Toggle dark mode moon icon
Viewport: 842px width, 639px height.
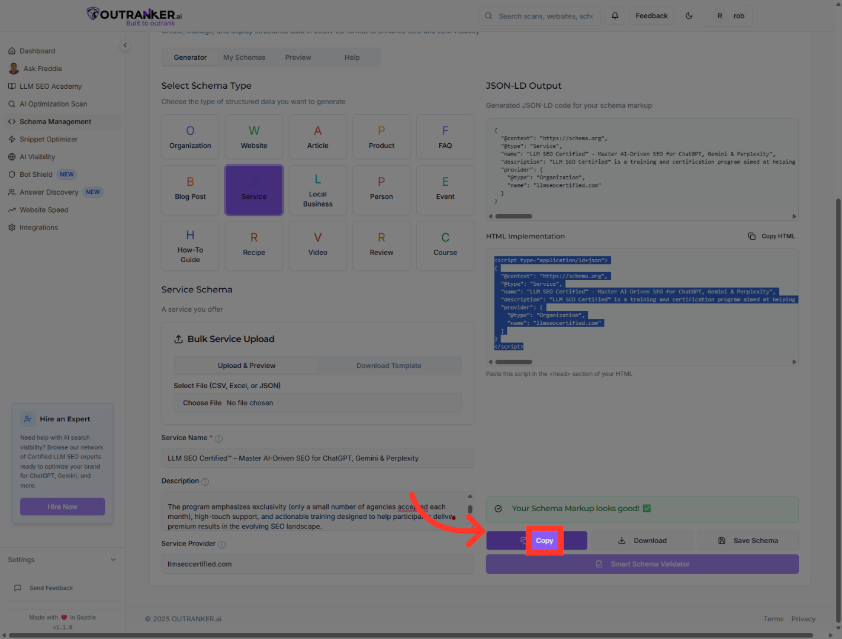pos(689,16)
